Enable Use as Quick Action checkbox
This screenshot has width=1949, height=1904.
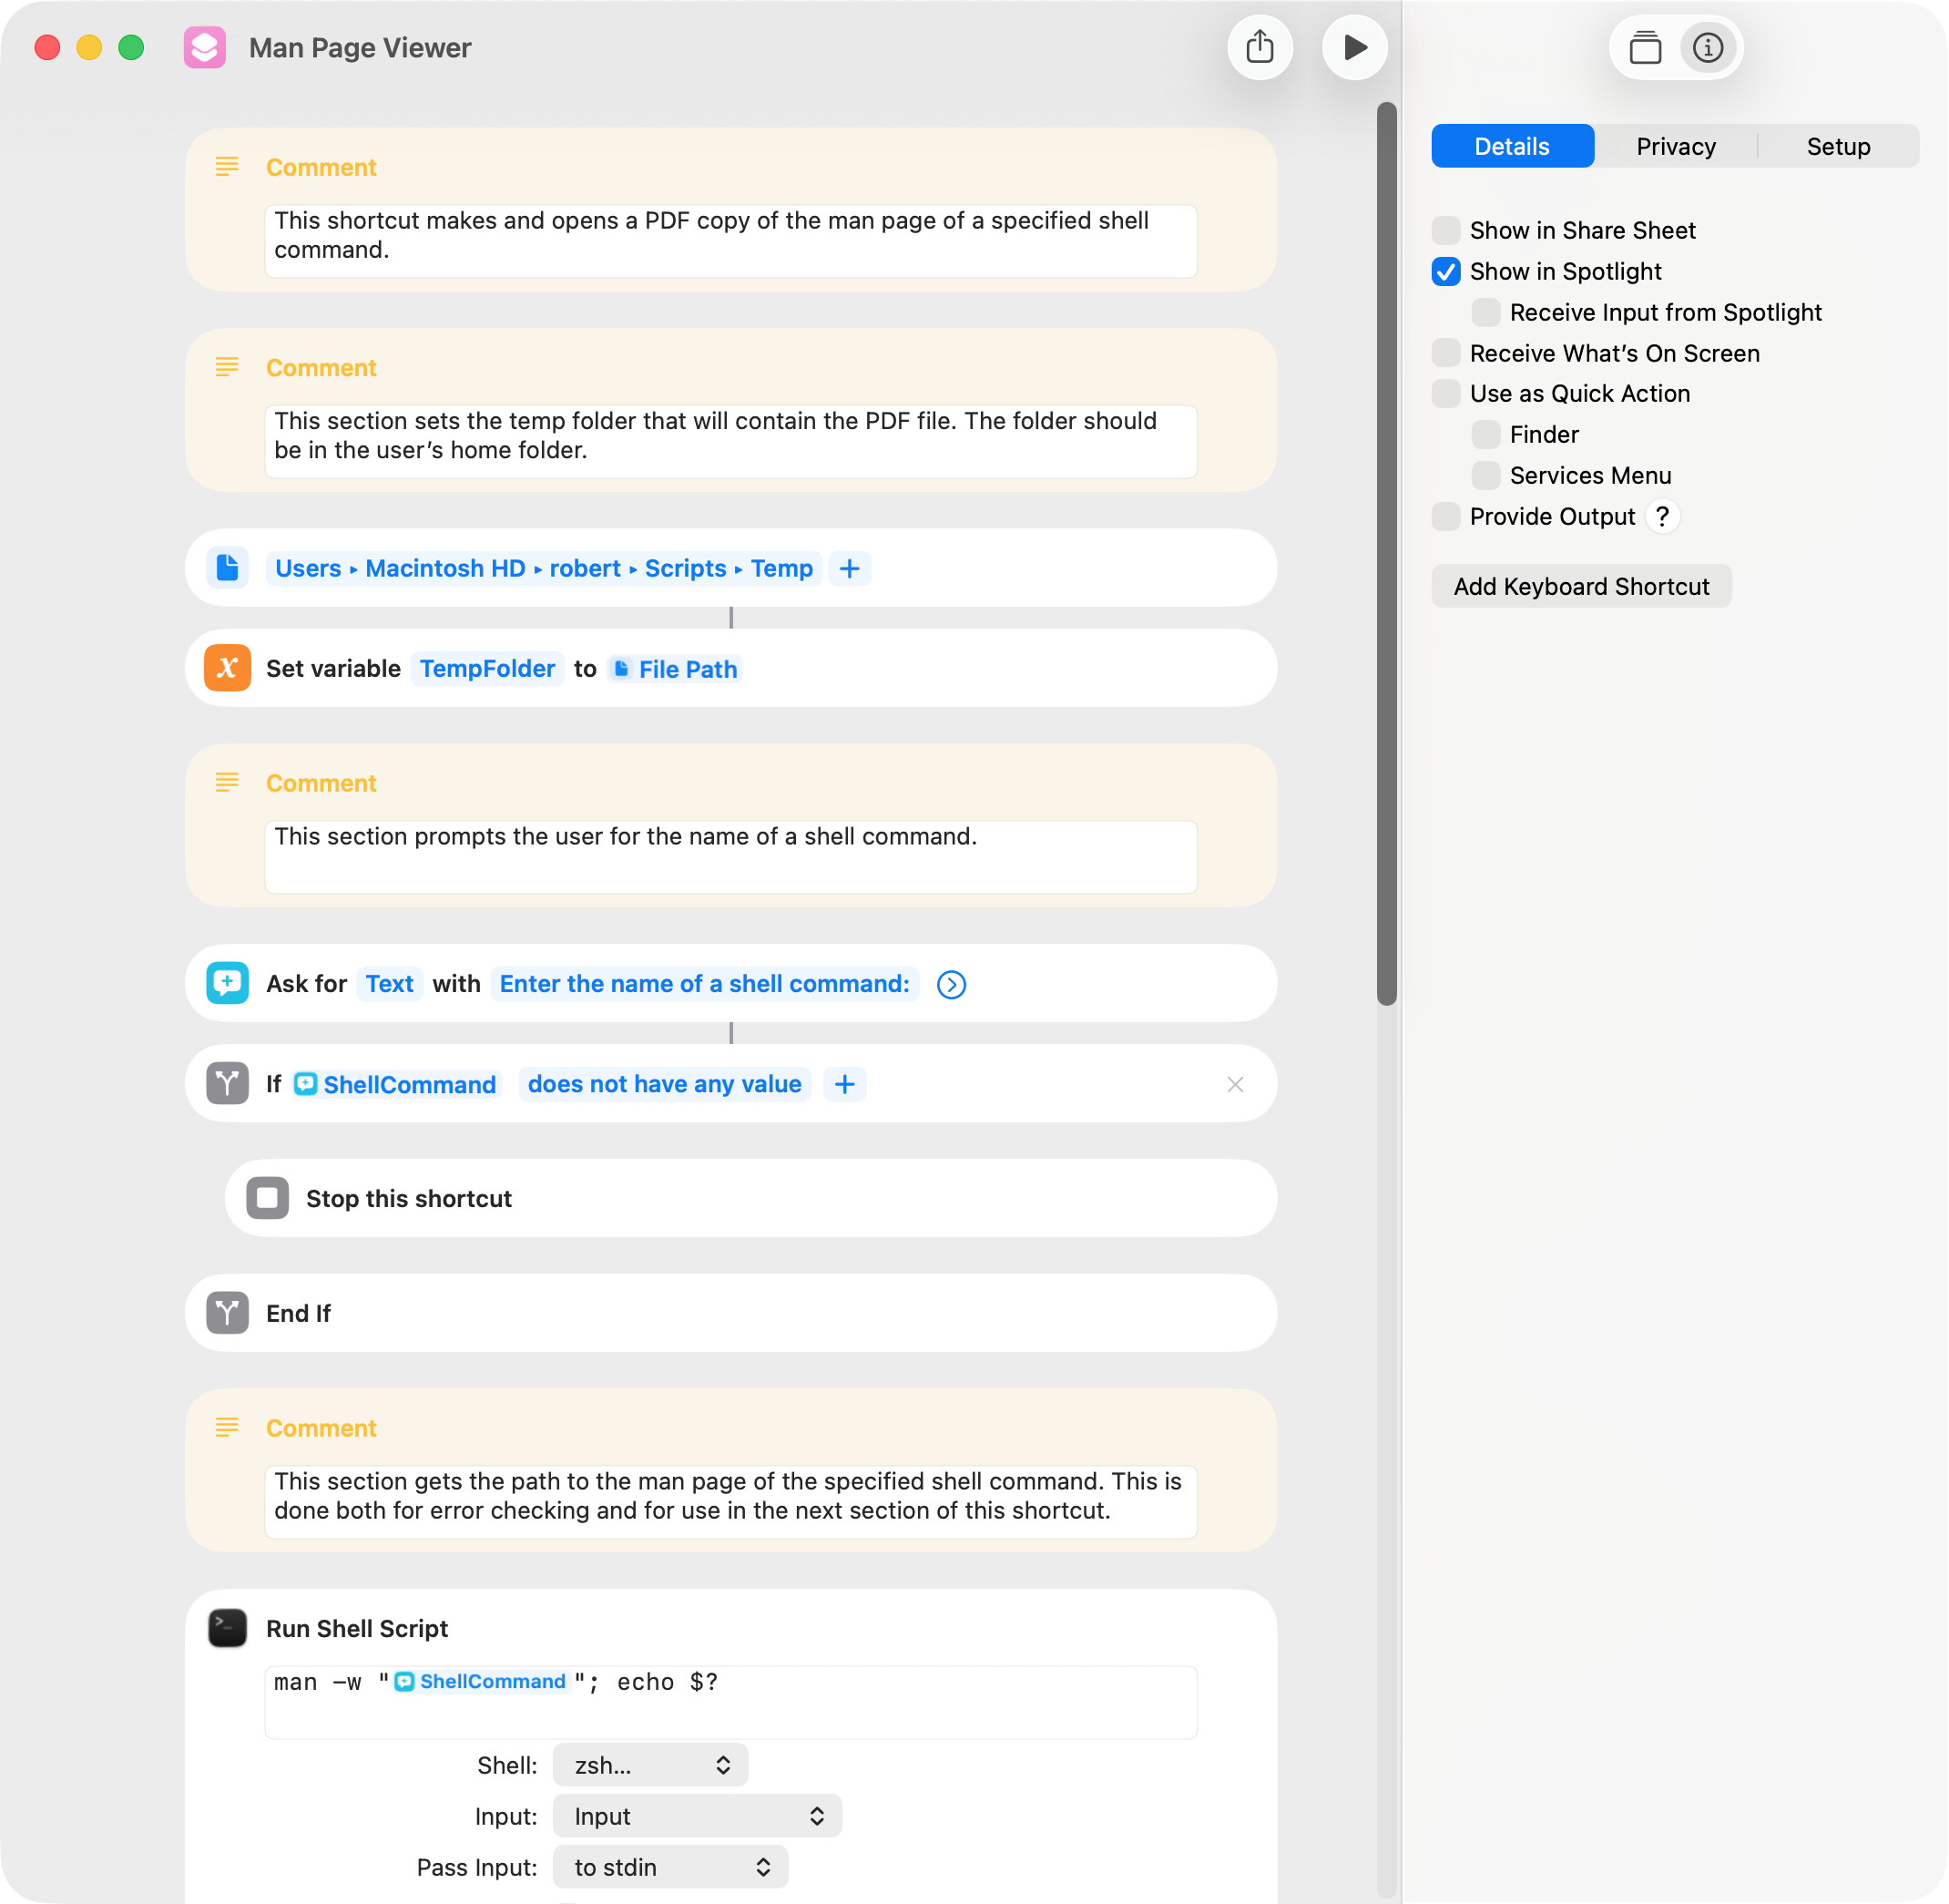(x=1446, y=393)
